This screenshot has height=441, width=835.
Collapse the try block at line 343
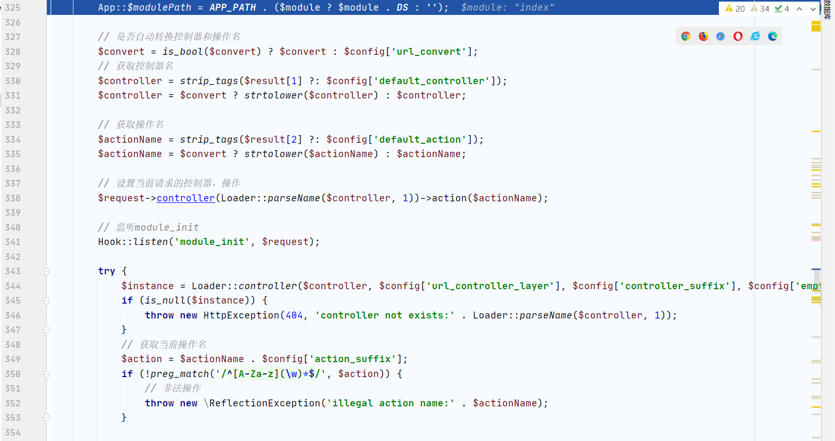coord(46,272)
